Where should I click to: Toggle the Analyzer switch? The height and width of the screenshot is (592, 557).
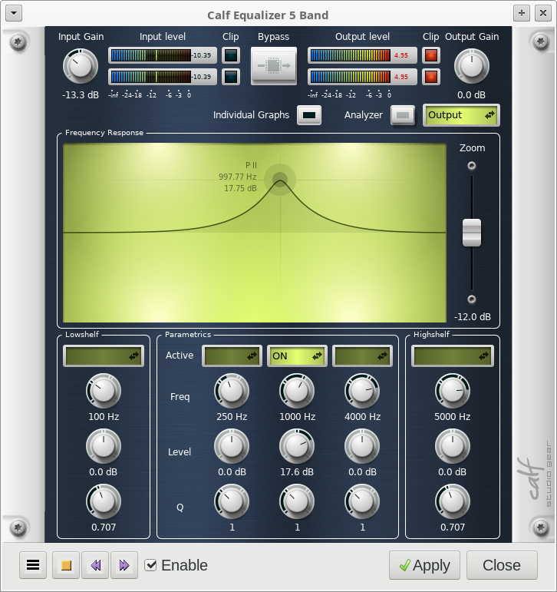click(x=403, y=115)
